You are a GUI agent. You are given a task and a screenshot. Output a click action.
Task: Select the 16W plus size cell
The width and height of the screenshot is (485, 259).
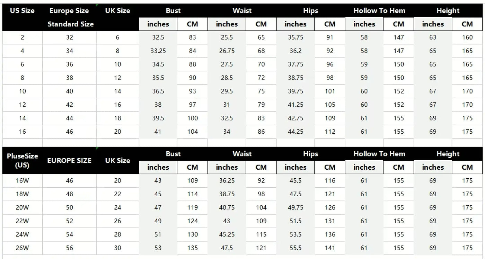click(x=22, y=181)
